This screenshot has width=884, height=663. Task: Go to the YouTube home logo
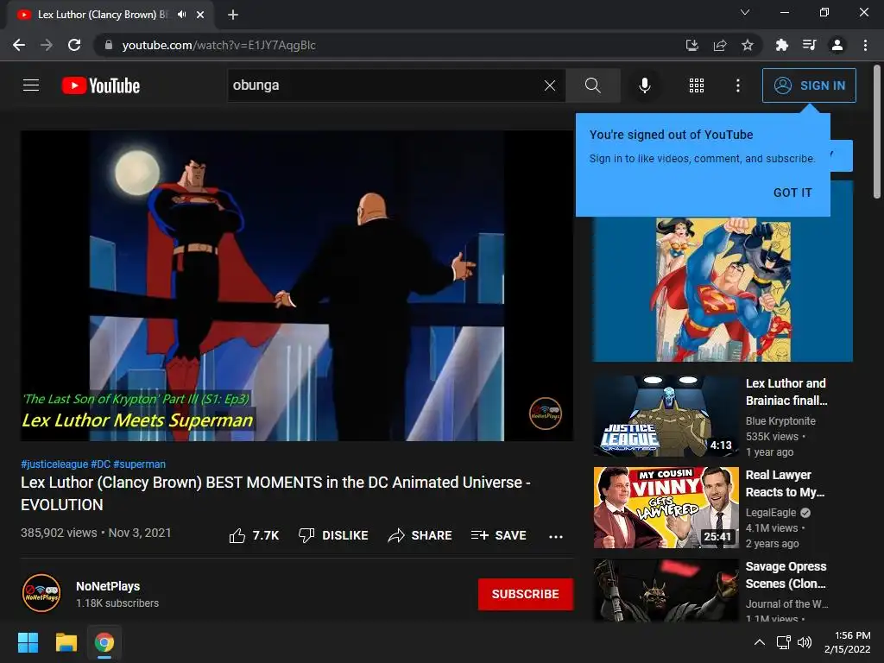[100, 85]
